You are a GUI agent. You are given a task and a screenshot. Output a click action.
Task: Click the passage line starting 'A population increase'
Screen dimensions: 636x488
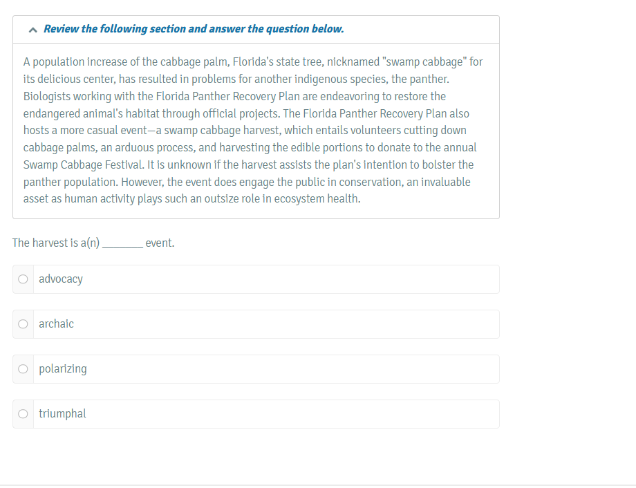253,62
